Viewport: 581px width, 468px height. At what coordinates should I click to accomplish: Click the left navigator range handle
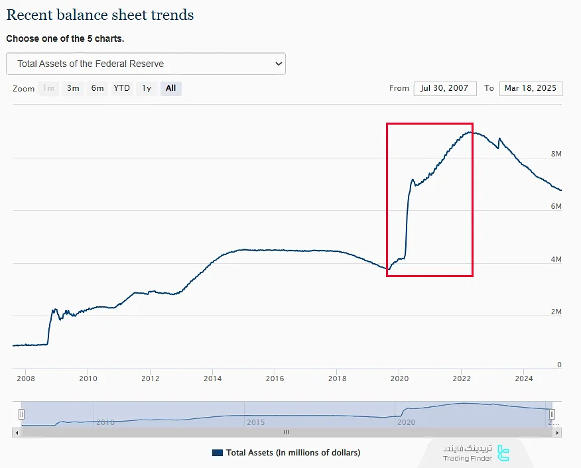click(x=21, y=414)
